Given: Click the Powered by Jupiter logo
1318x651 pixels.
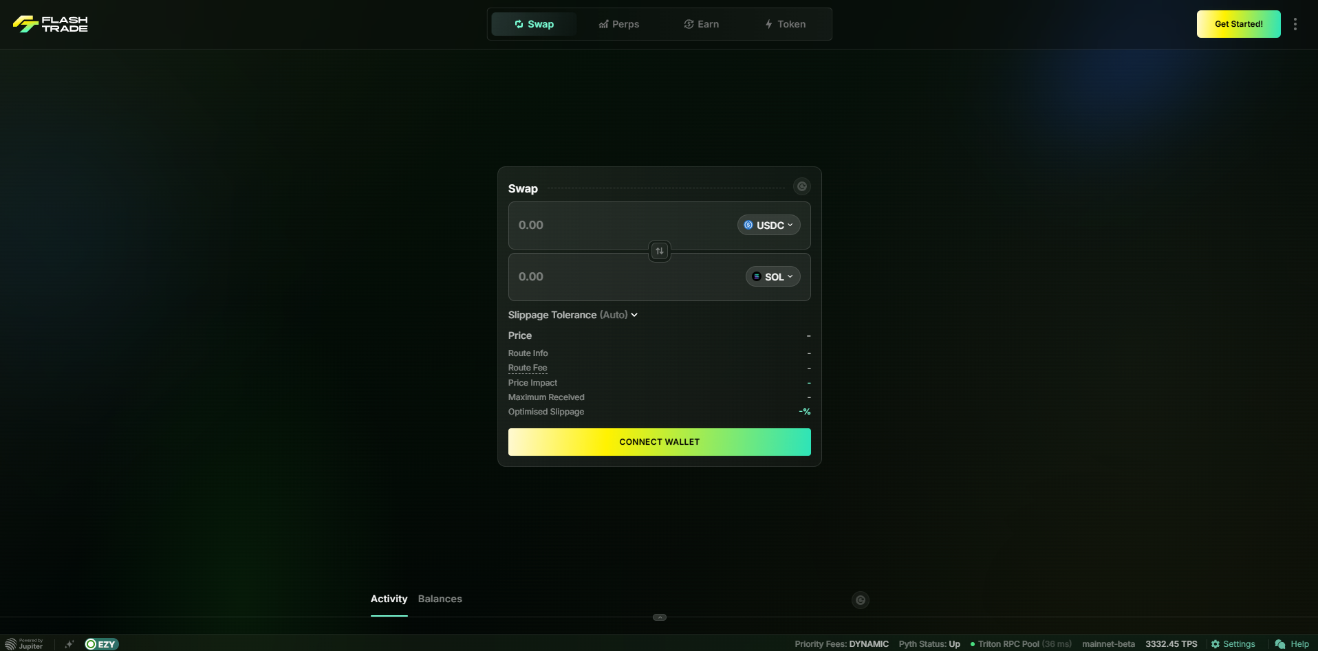Looking at the screenshot, I should pos(24,644).
